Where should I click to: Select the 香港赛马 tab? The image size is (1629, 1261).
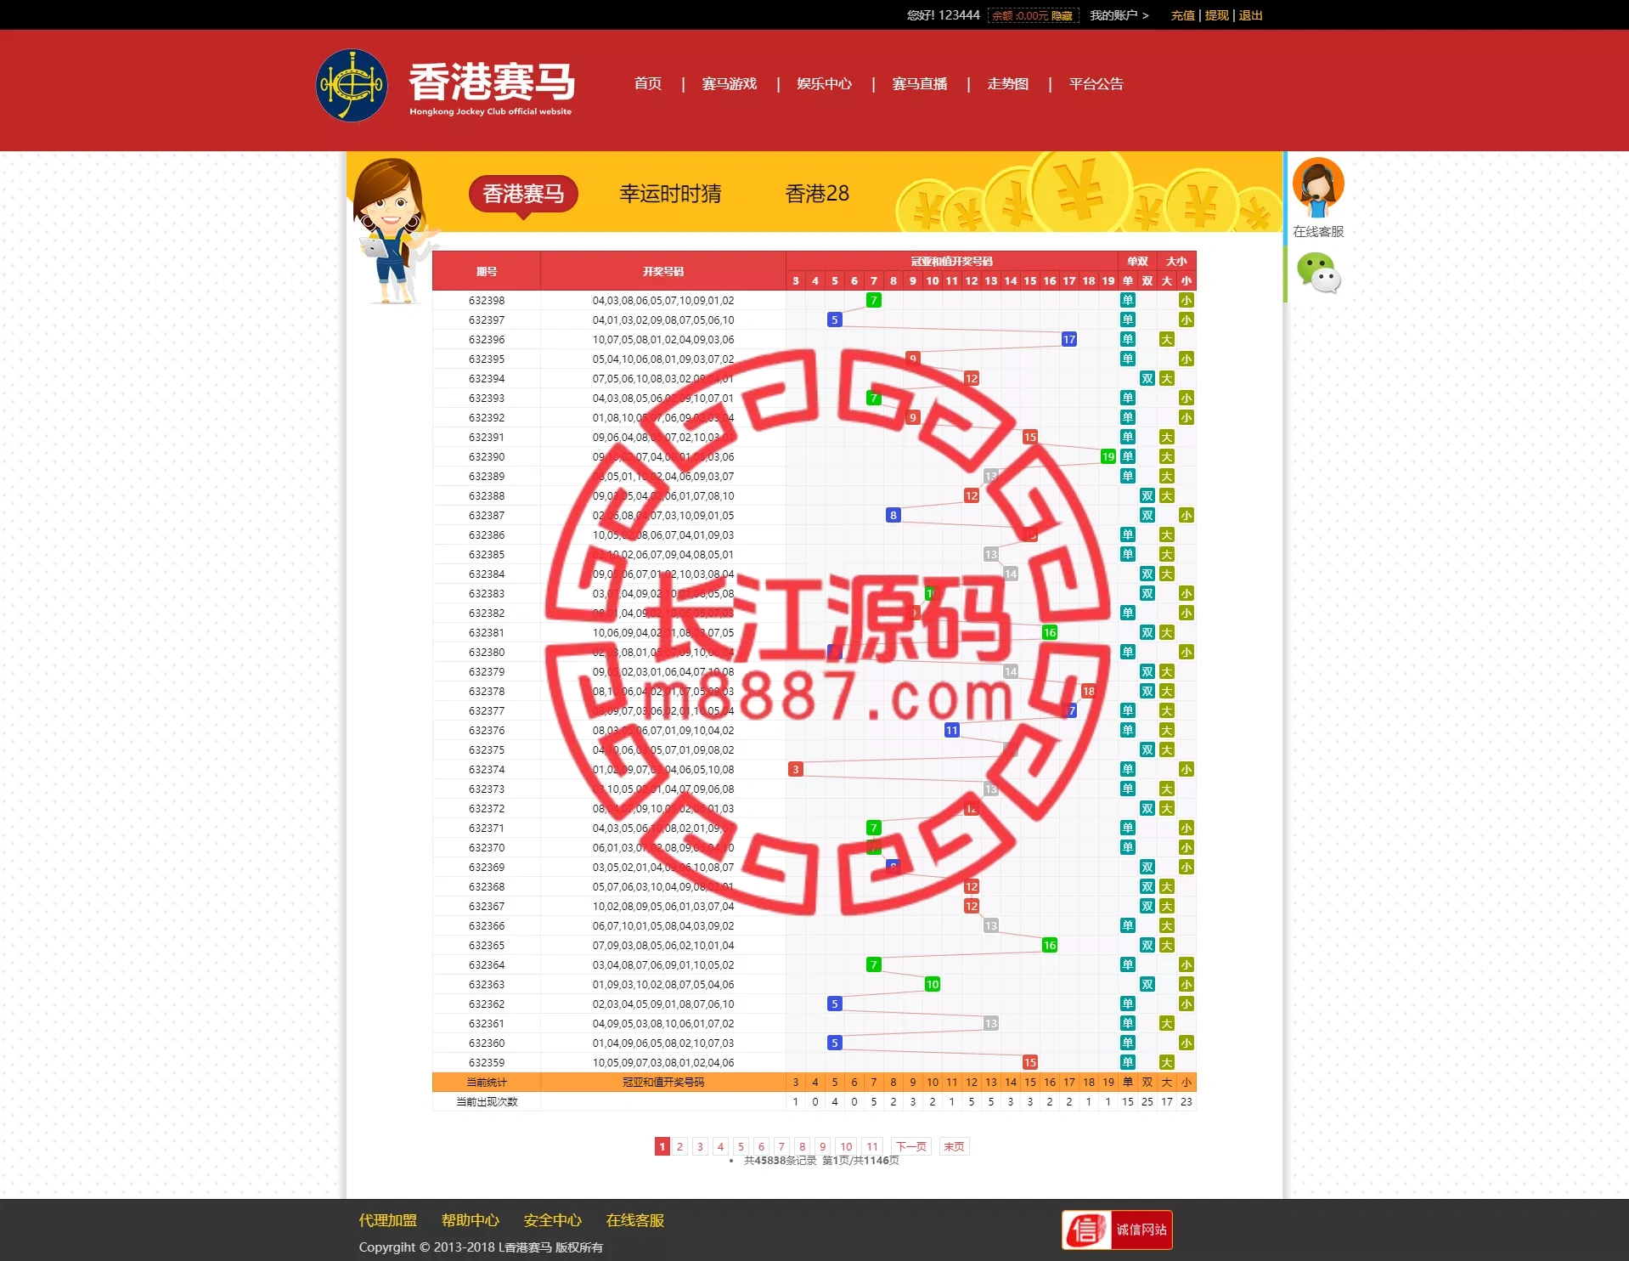click(x=523, y=194)
